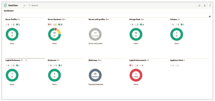Screen dimensions: 215x101
Task: Click the Enclosures donut showing 3 OK
Action: pyautogui.click(x=54, y=75)
